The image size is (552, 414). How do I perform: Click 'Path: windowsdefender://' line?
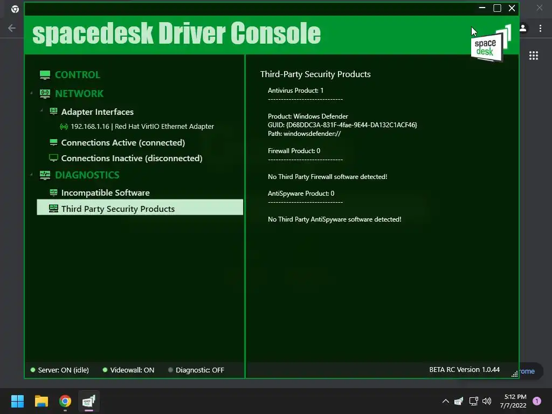(x=304, y=134)
